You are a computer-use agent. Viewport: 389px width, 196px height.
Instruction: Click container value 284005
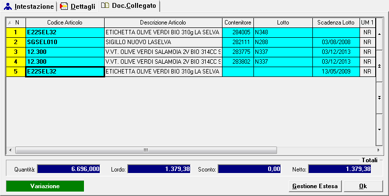238,32
